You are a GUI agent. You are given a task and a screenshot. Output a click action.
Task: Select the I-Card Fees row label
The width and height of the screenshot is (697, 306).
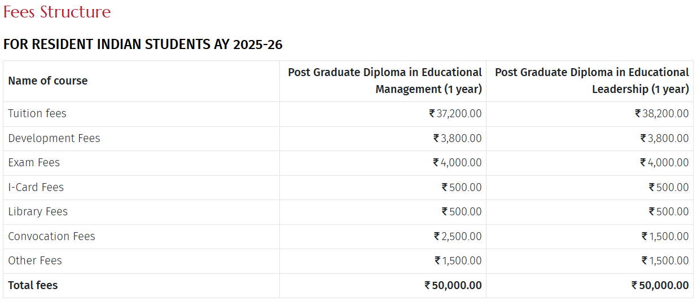(36, 187)
